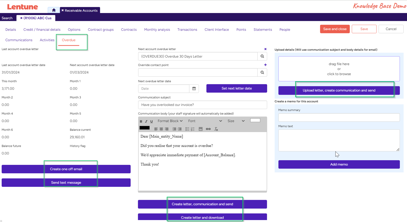407x222 pixels.
Task: Open the Contracts tab
Action: click(x=129, y=29)
